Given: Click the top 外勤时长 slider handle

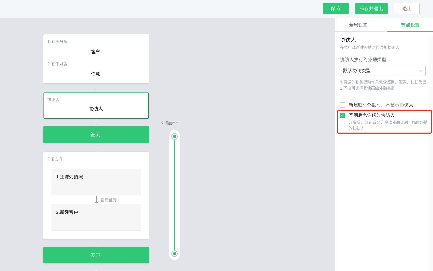Looking at the screenshot, I should (175, 136).
